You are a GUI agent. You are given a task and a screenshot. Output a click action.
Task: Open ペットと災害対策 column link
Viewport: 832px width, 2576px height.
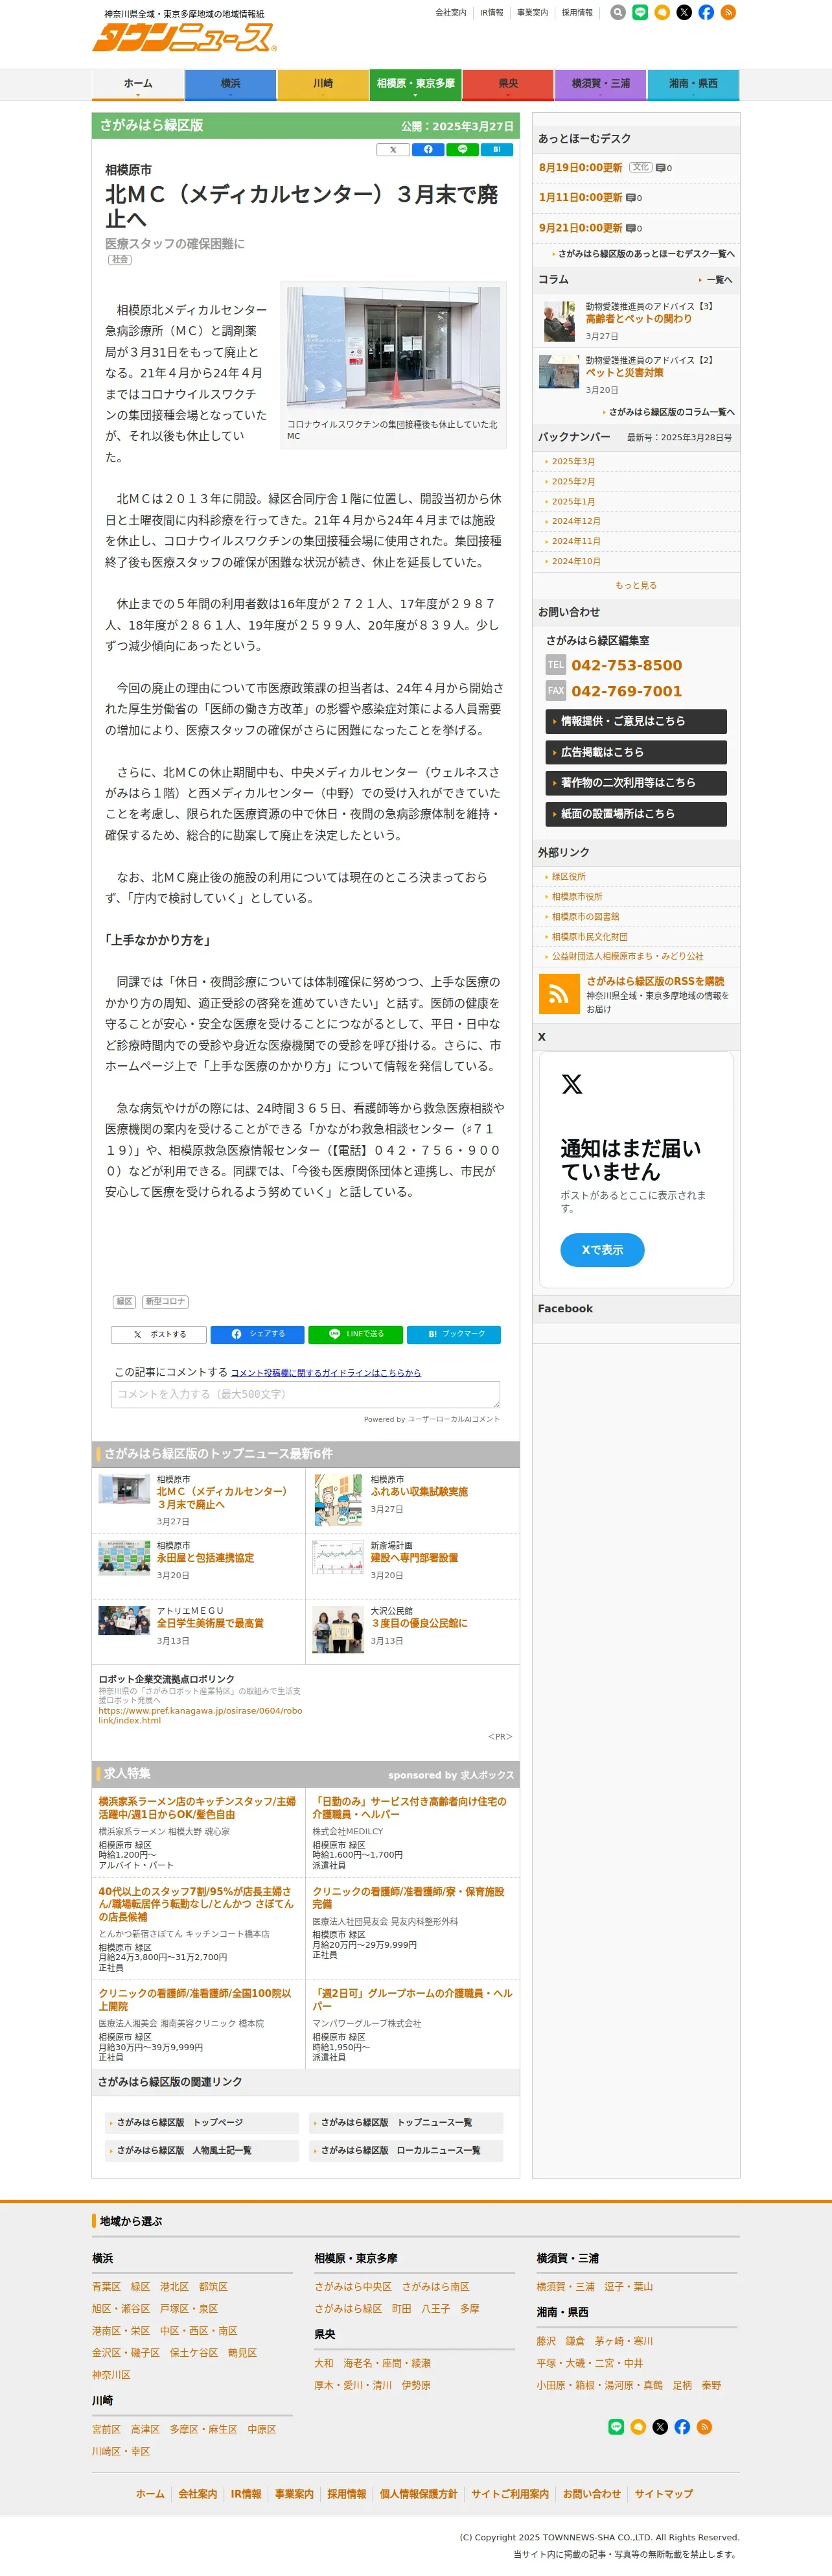point(624,372)
